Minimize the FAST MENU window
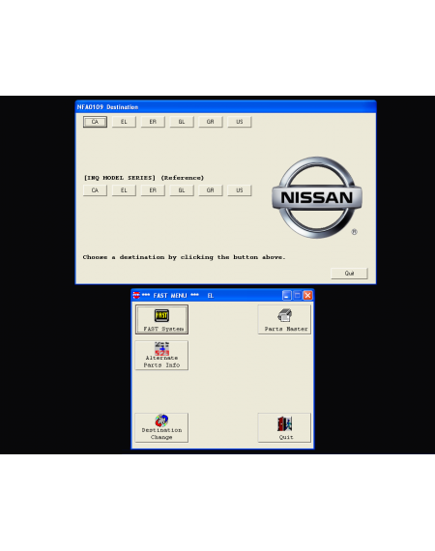 [x=287, y=296]
